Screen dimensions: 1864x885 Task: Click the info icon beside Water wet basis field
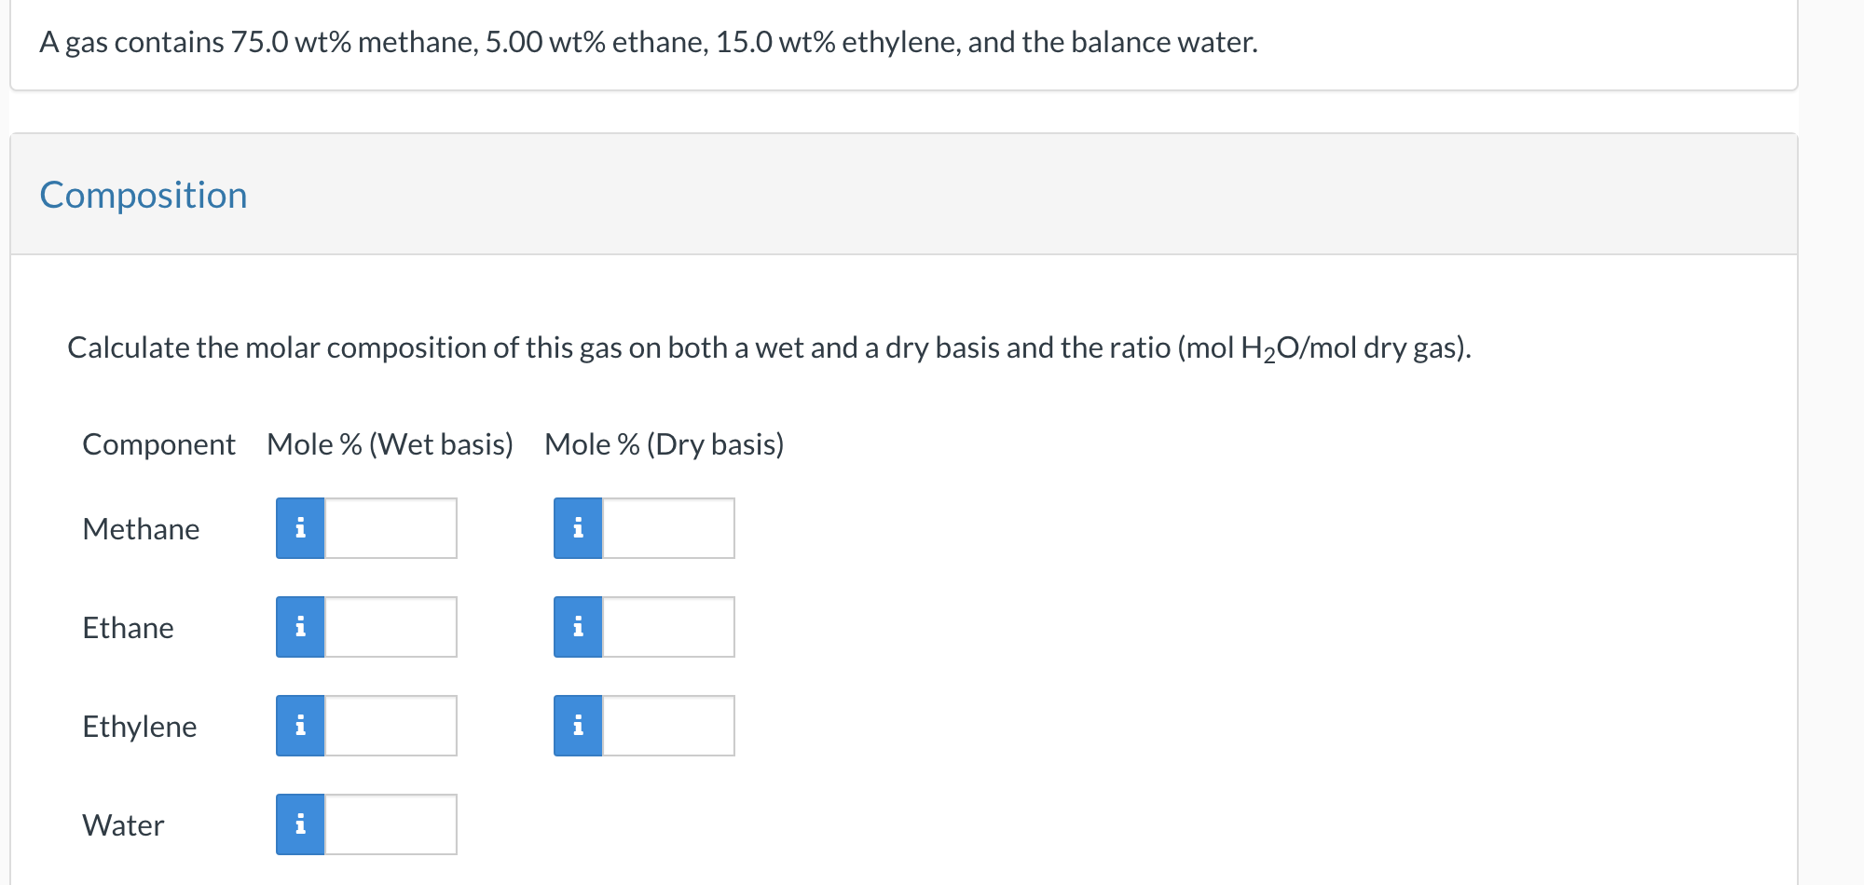click(x=300, y=824)
